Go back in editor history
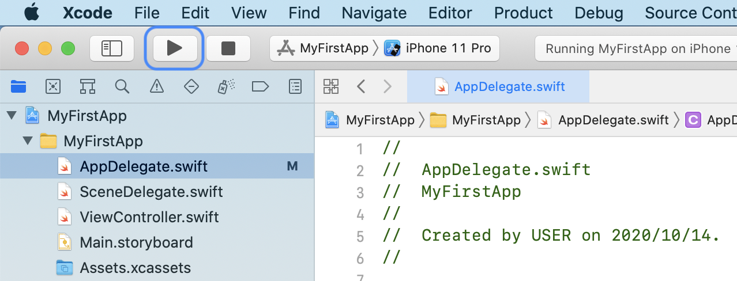 [362, 87]
